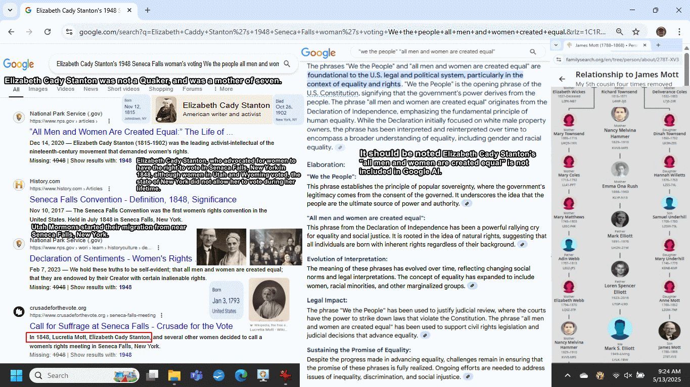Reload the page with the refresh icon
Image resolution: width=690 pixels, height=387 pixels.
[x=48, y=32]
